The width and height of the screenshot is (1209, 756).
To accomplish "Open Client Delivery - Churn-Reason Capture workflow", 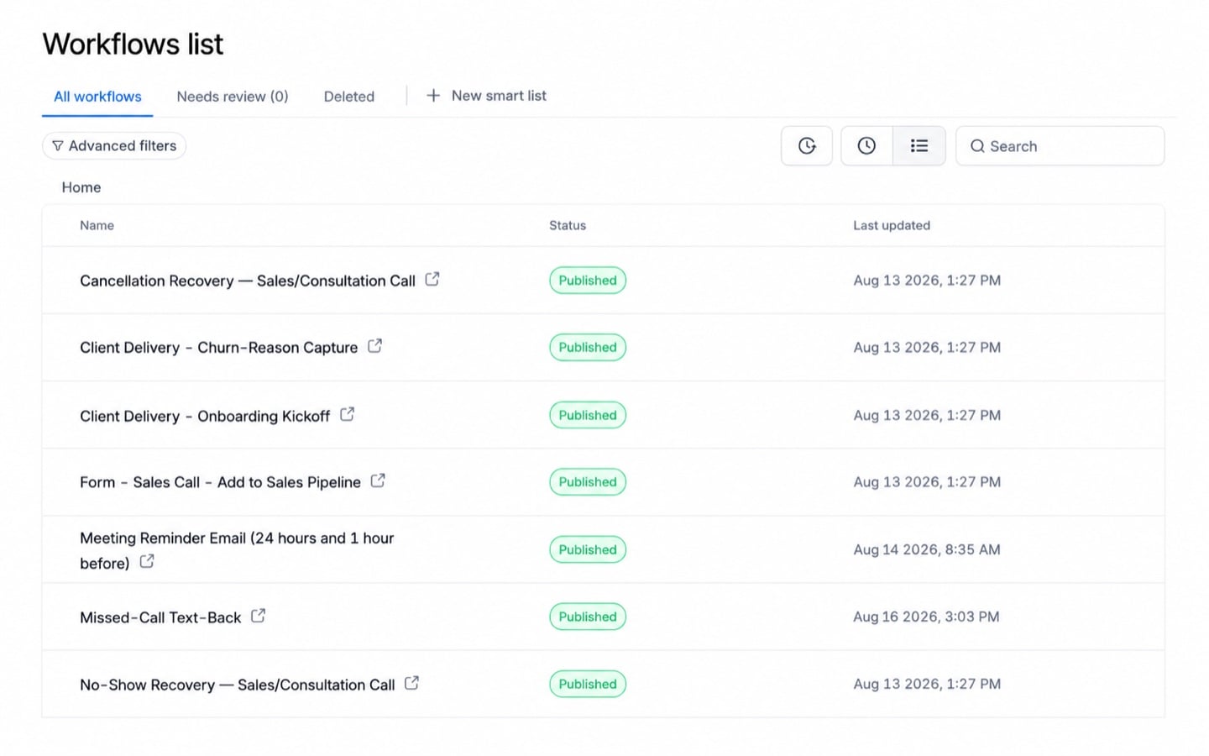I will click(218, 348).
